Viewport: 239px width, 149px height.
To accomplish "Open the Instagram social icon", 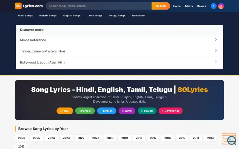I will (221, 6).
